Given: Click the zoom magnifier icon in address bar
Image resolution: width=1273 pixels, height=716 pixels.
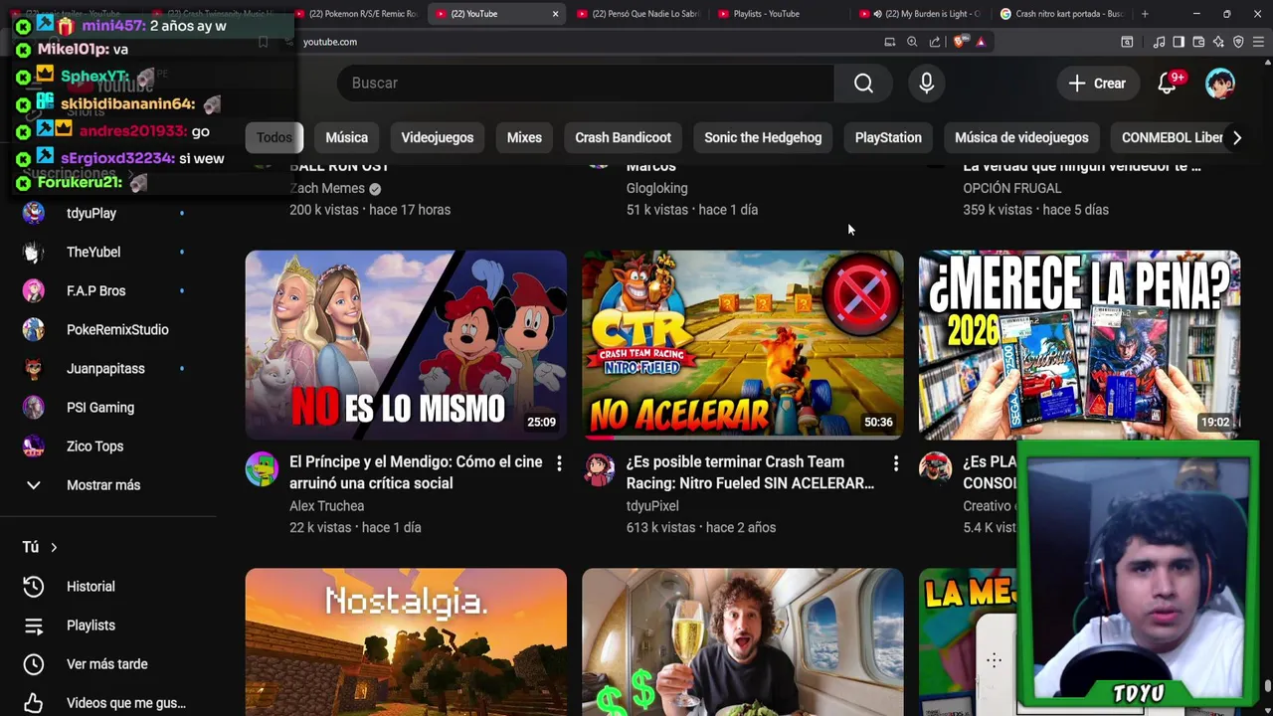Looking at the screenshot, I should (x=912, y=42).
